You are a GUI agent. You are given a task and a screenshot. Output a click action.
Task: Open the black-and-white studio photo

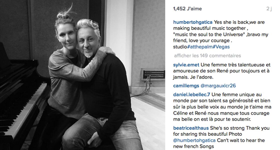click(82, 75)
